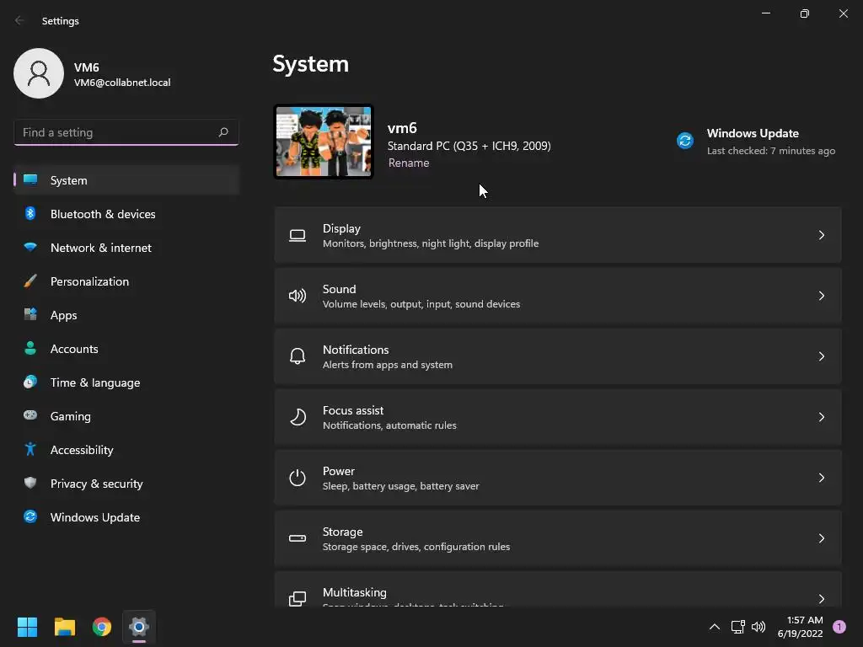
Task: Show hidden system tray icons
Action: coord(715,627)
